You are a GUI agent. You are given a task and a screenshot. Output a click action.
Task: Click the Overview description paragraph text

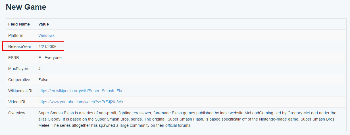click(187, 119)
